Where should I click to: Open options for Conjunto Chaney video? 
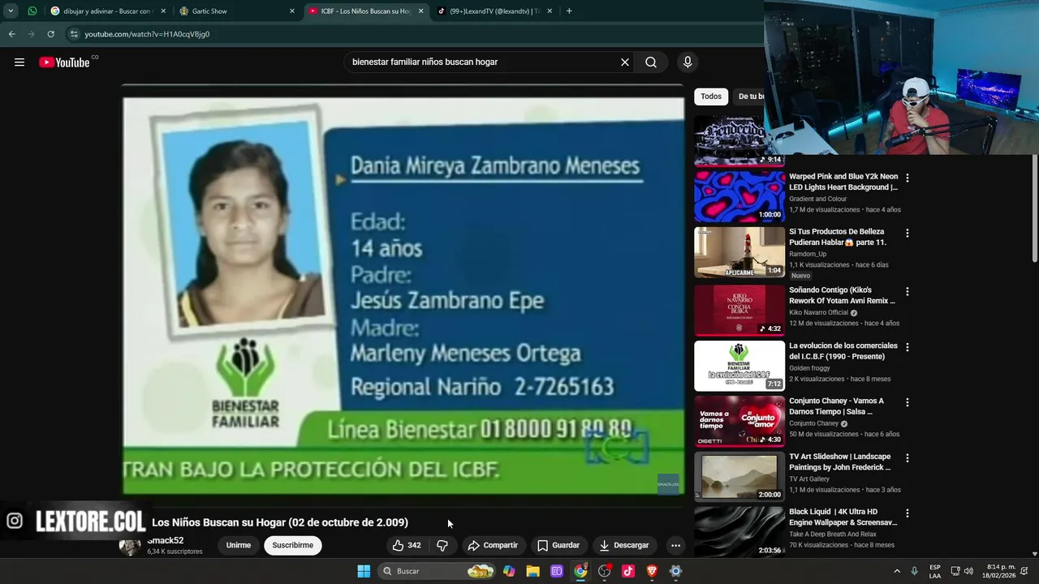click(908, 402)
